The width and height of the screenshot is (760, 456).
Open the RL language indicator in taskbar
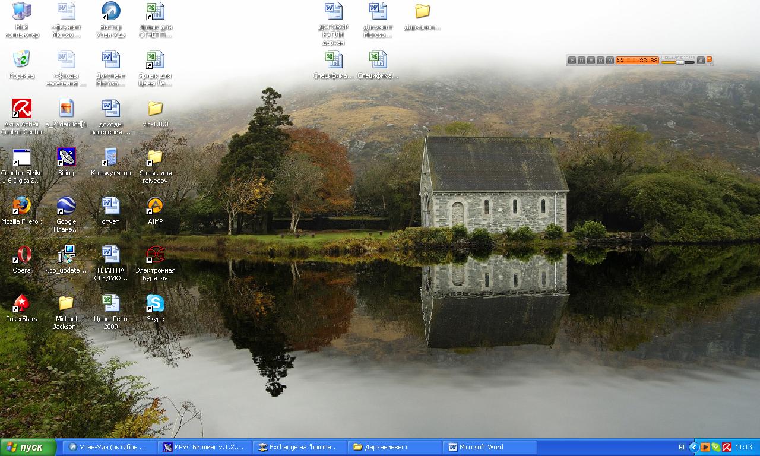click(682, 447)
